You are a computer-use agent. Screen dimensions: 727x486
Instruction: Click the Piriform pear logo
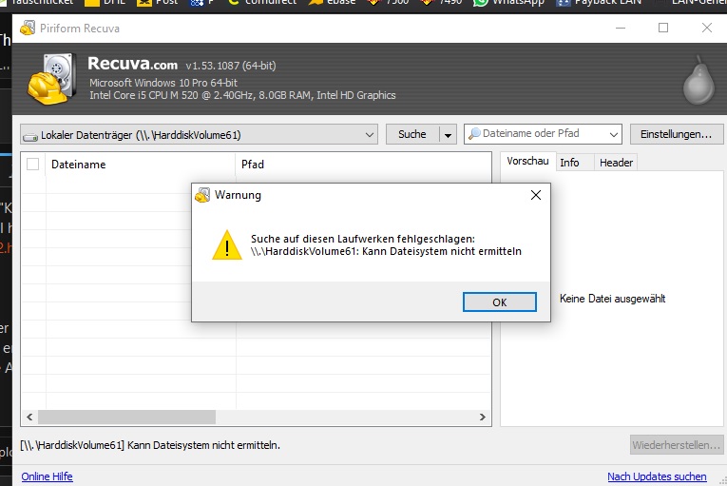pos(698,80)
